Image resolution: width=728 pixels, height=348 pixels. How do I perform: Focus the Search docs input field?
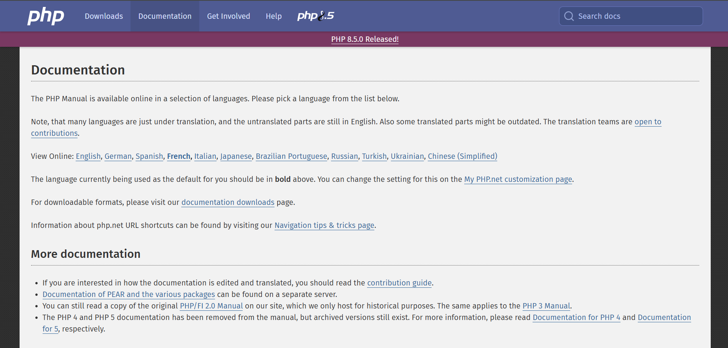coord(631,16)
